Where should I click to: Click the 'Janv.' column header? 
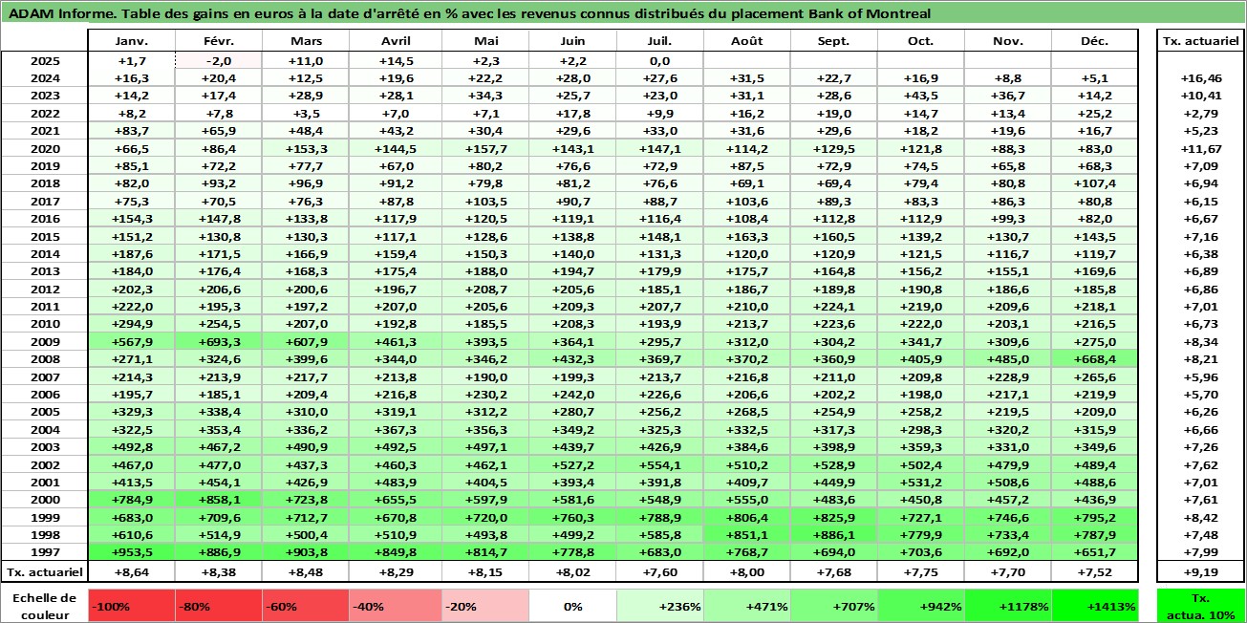pos(132,41)
